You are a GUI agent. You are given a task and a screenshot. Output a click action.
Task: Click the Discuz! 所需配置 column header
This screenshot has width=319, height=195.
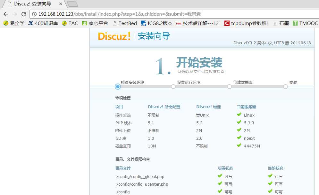tap(164, 107)
